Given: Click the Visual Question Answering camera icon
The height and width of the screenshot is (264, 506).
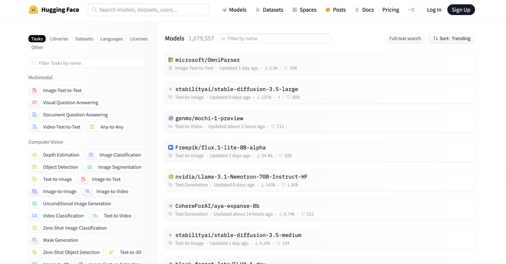Looking at the screenshot, I should tap(35, 102).
